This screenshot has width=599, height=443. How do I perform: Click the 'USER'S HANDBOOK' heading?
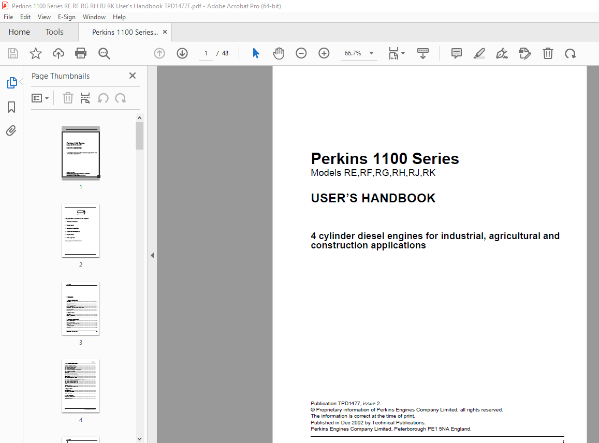coord(373,198)
